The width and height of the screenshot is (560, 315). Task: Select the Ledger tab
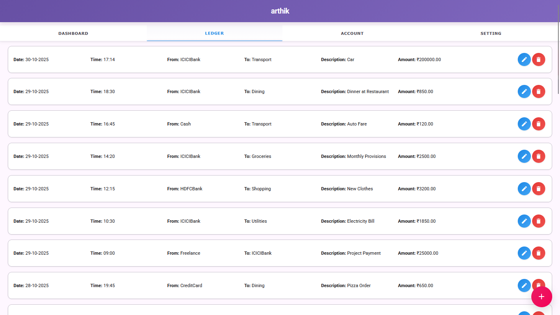coord(214,33)
